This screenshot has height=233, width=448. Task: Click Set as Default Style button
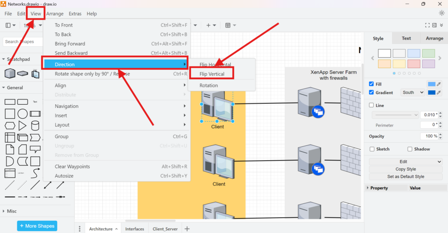(x=406, y=176)
